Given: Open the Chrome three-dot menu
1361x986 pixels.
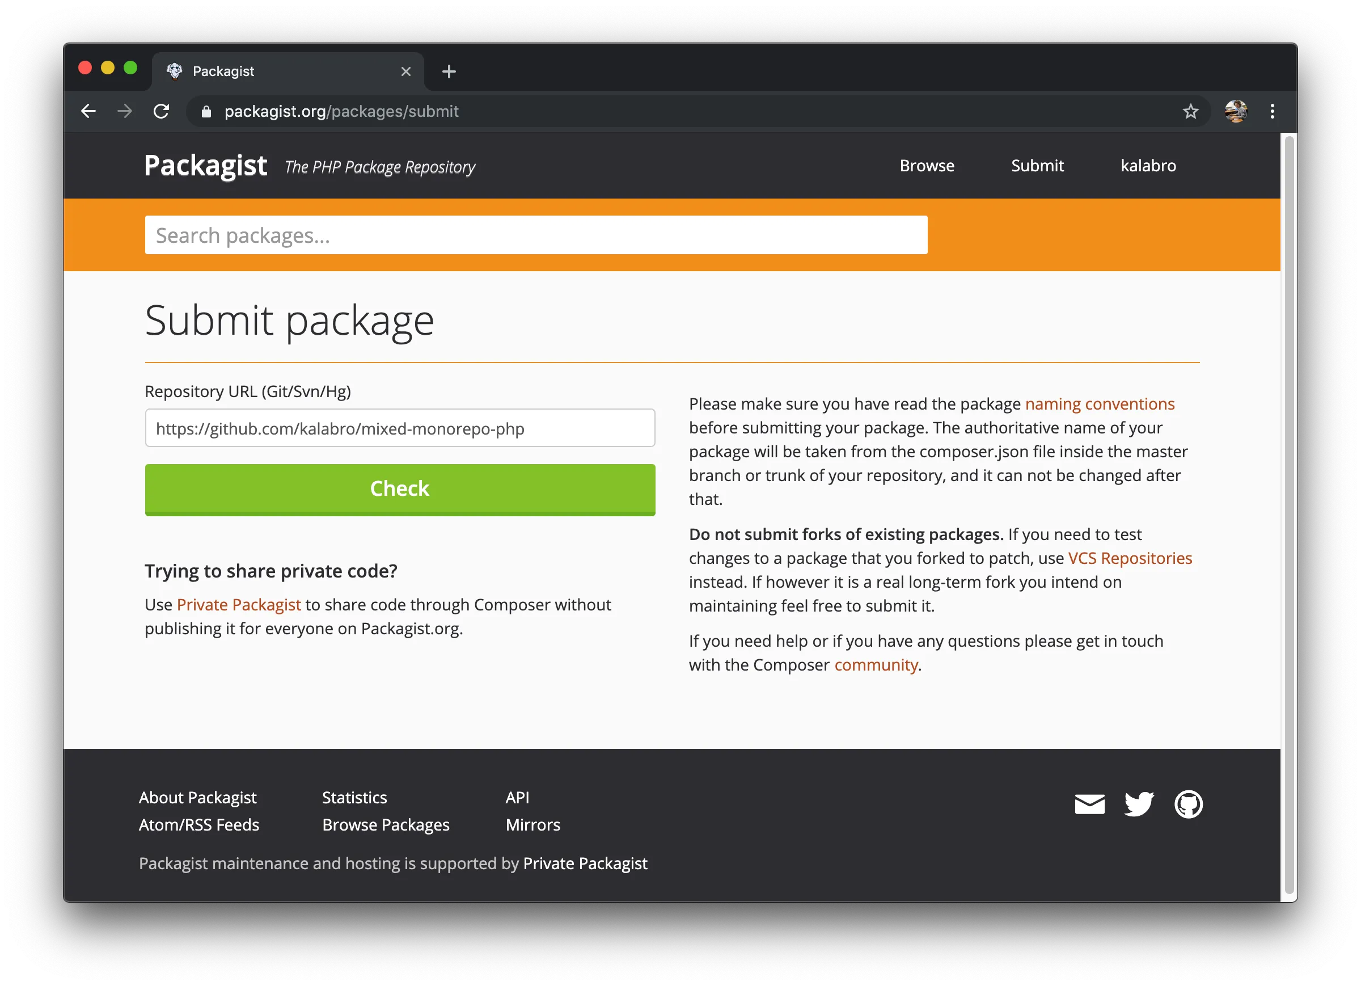Looking at the screenshot, I should tap(1272, 111).
